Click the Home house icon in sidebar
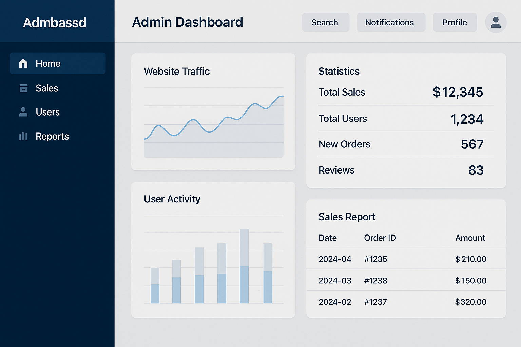Screen dimensions: 521x347 point(23,63)
